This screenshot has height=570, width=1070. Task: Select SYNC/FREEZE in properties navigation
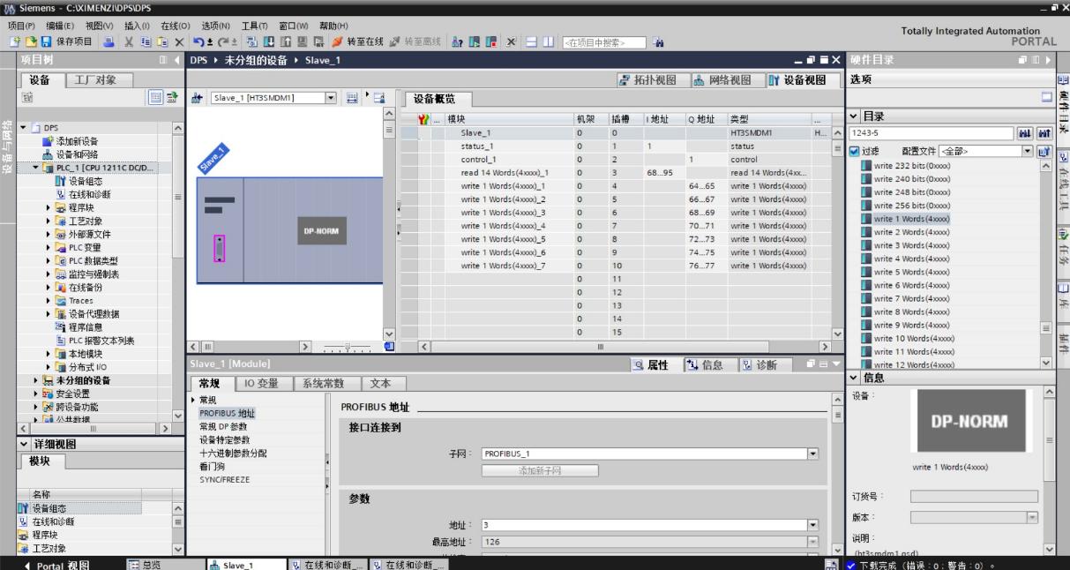coord(224,479)
